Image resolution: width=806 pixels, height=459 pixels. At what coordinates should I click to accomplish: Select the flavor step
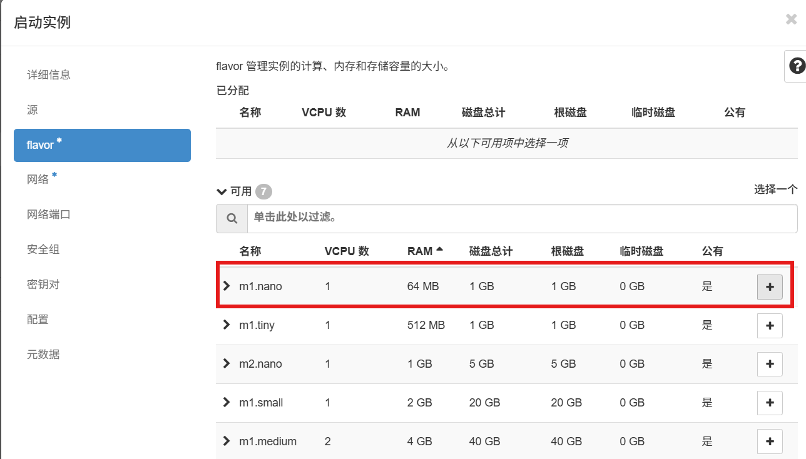click(x=102, y=145)
